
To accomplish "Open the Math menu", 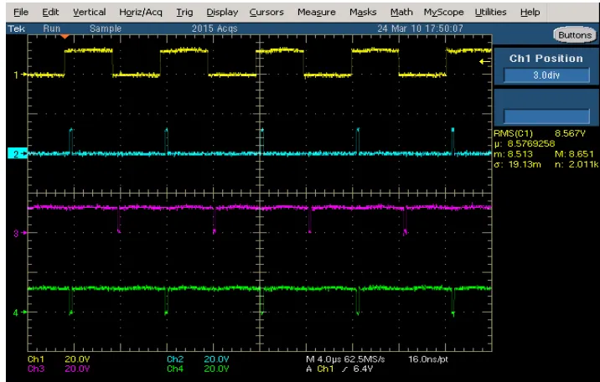I will click(401, 13).
